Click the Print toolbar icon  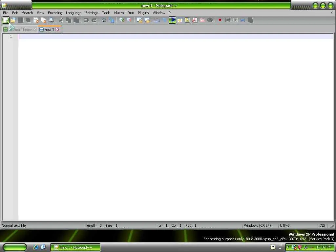(51, 20)
